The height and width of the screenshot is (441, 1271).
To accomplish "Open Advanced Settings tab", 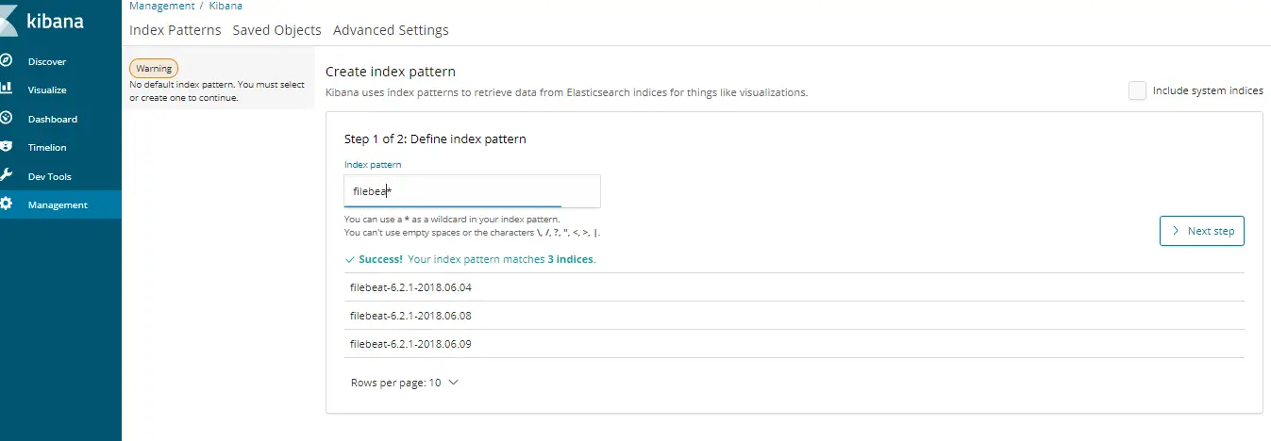I will tap(391, 30).
